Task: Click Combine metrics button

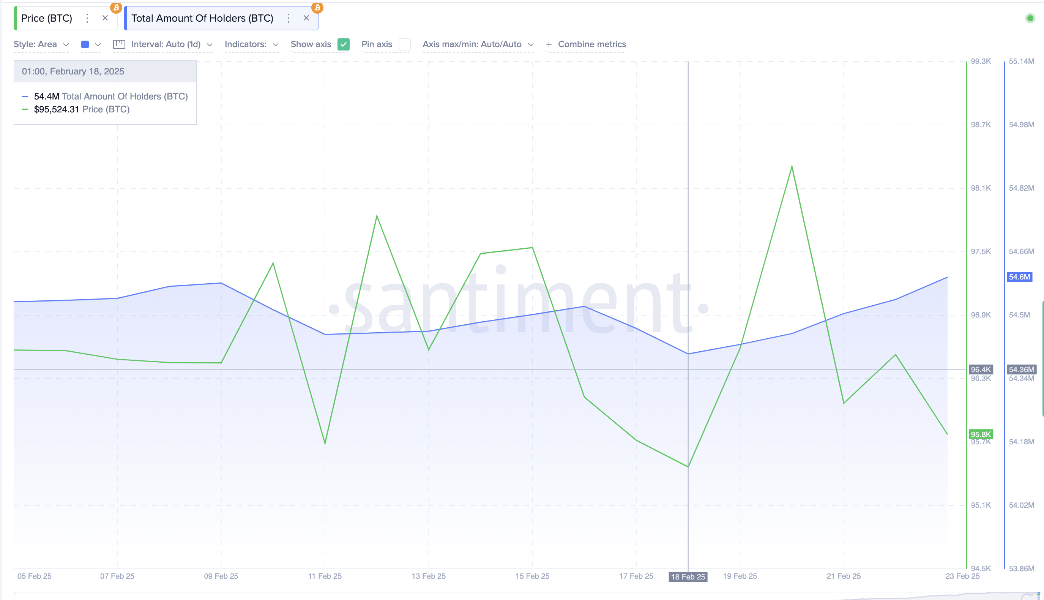Action: click(592, 44)
